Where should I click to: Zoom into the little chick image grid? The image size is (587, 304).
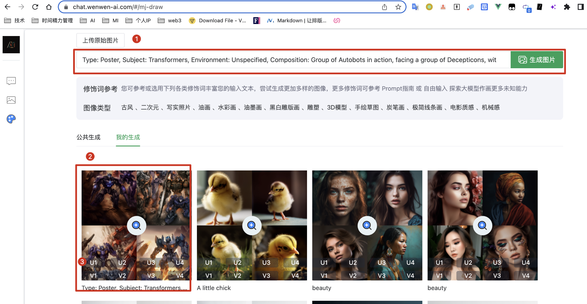252,225
